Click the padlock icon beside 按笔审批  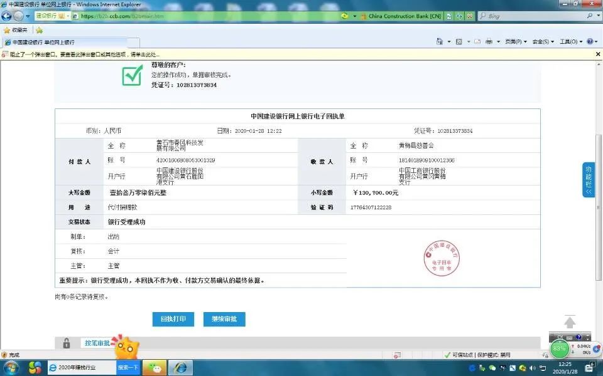point(67,343)
